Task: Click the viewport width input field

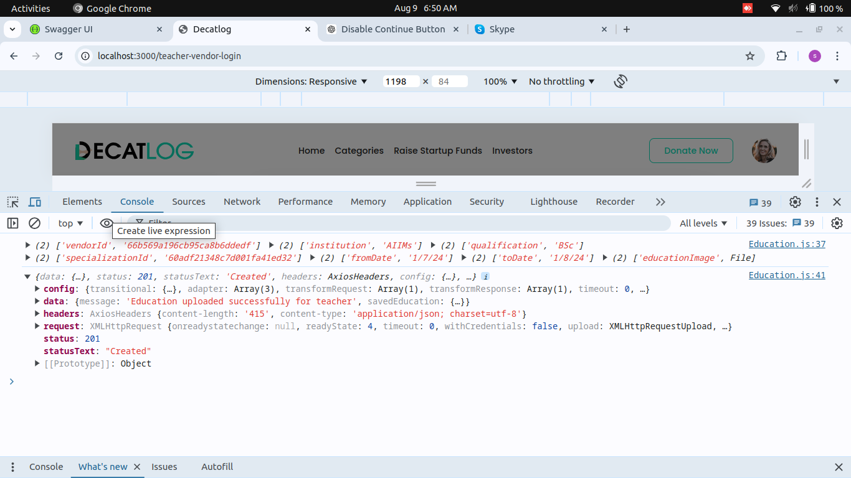Action: pyautogui.click(x=401, y=82)
